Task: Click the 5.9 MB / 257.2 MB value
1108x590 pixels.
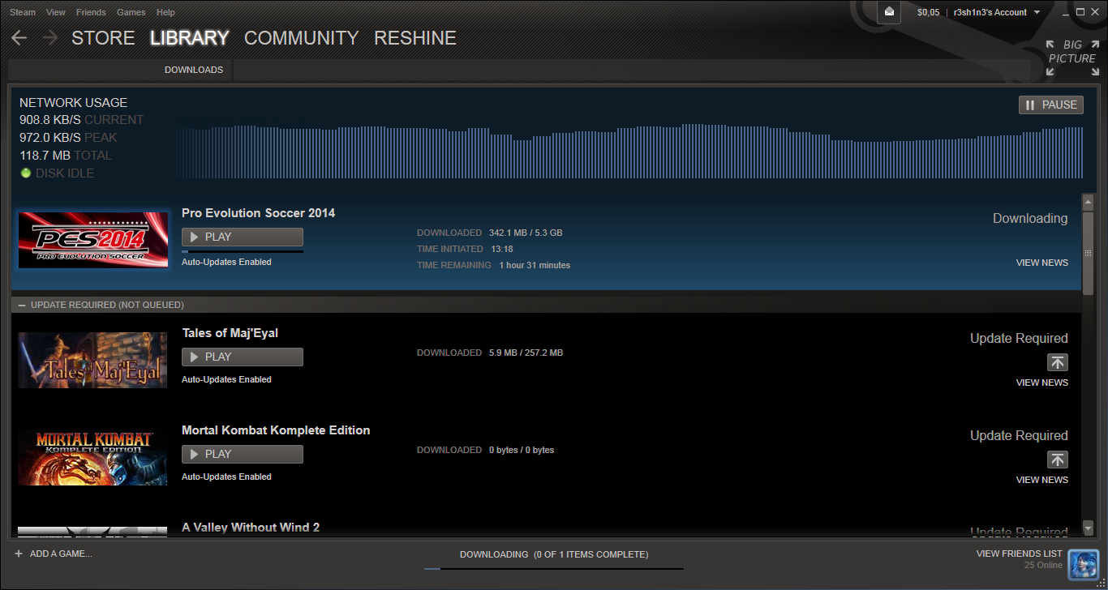Action: [526, 353]
